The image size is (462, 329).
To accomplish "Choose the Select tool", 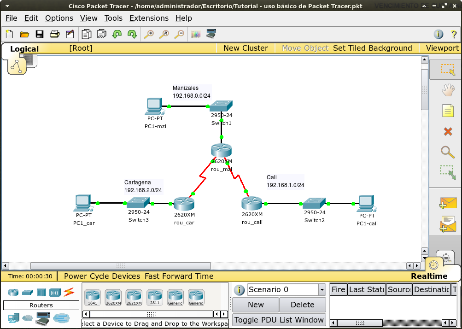I will (448, 70).
